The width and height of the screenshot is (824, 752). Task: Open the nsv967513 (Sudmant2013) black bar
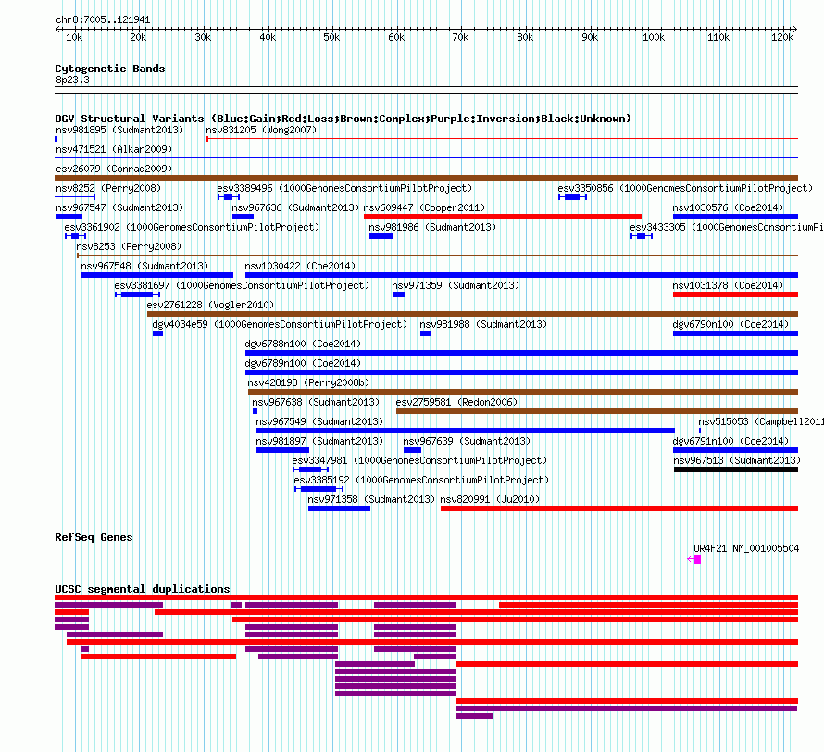736,470
